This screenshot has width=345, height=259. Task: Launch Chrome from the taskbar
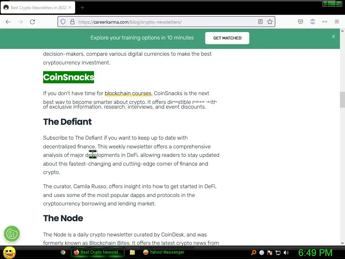(x=63, y=252)
